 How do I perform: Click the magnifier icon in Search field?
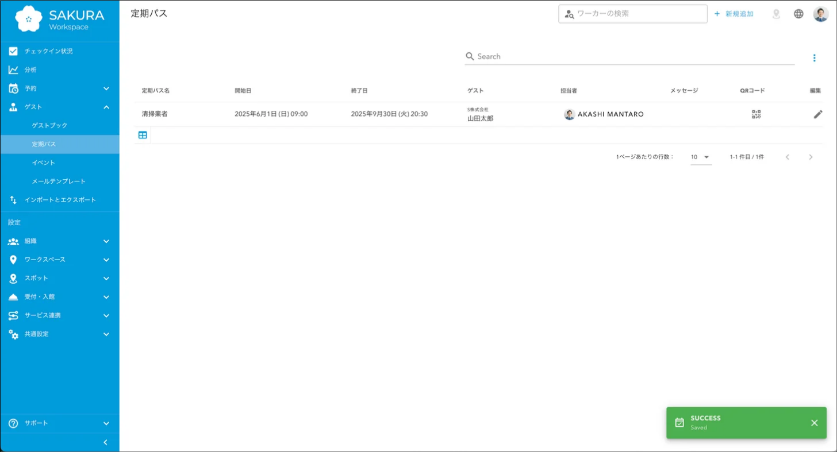click(470, 56)
